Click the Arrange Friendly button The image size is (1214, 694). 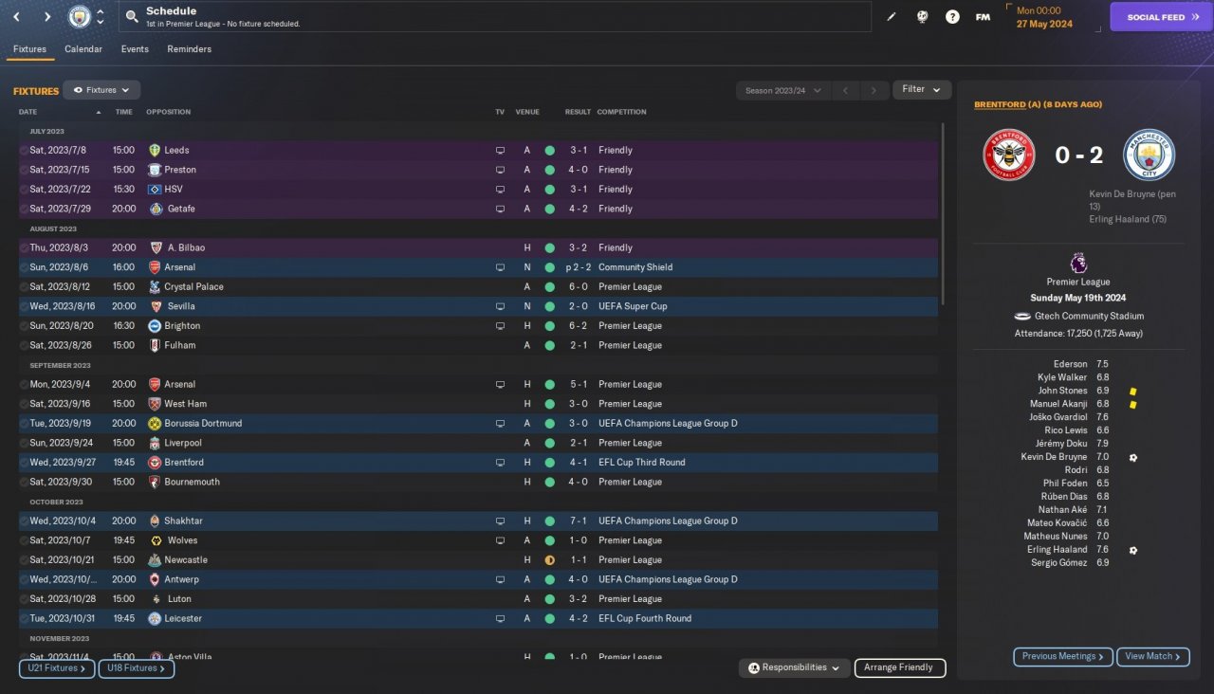click(900, 667)
